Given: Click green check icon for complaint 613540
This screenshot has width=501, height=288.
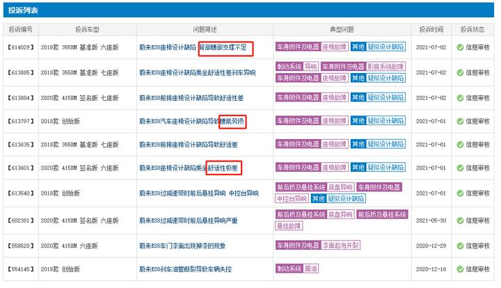Looking at the screenshot, I should tap(460, 193).
